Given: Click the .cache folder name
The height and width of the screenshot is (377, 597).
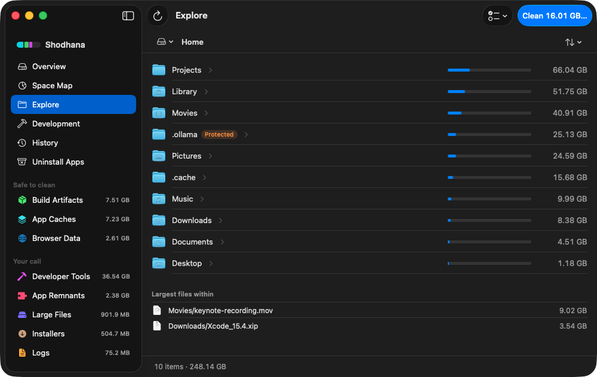Looking at the screenshot, I should coord(183,178).
